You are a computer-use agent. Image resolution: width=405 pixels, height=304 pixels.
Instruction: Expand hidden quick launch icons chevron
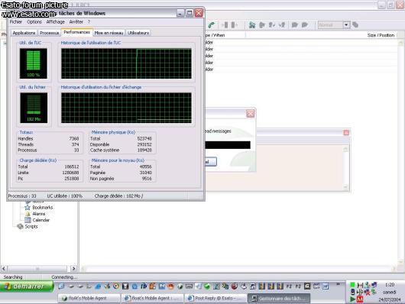pyautogui.click(x=338, y=284)
